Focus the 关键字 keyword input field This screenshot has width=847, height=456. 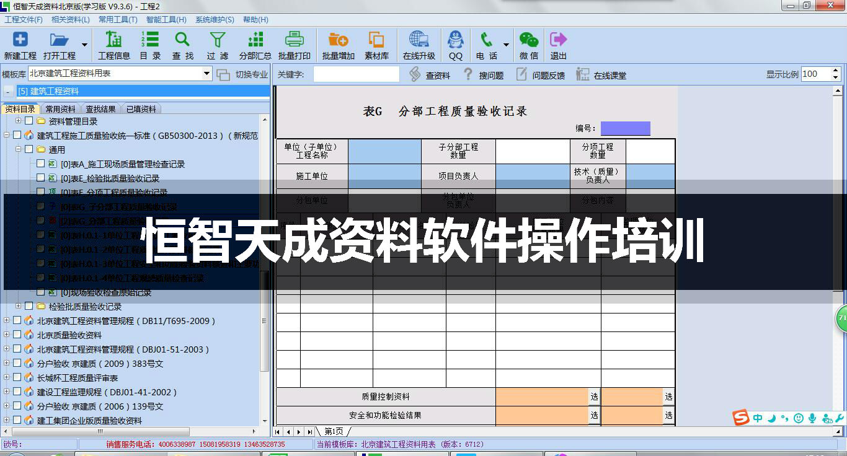[357, 74]
